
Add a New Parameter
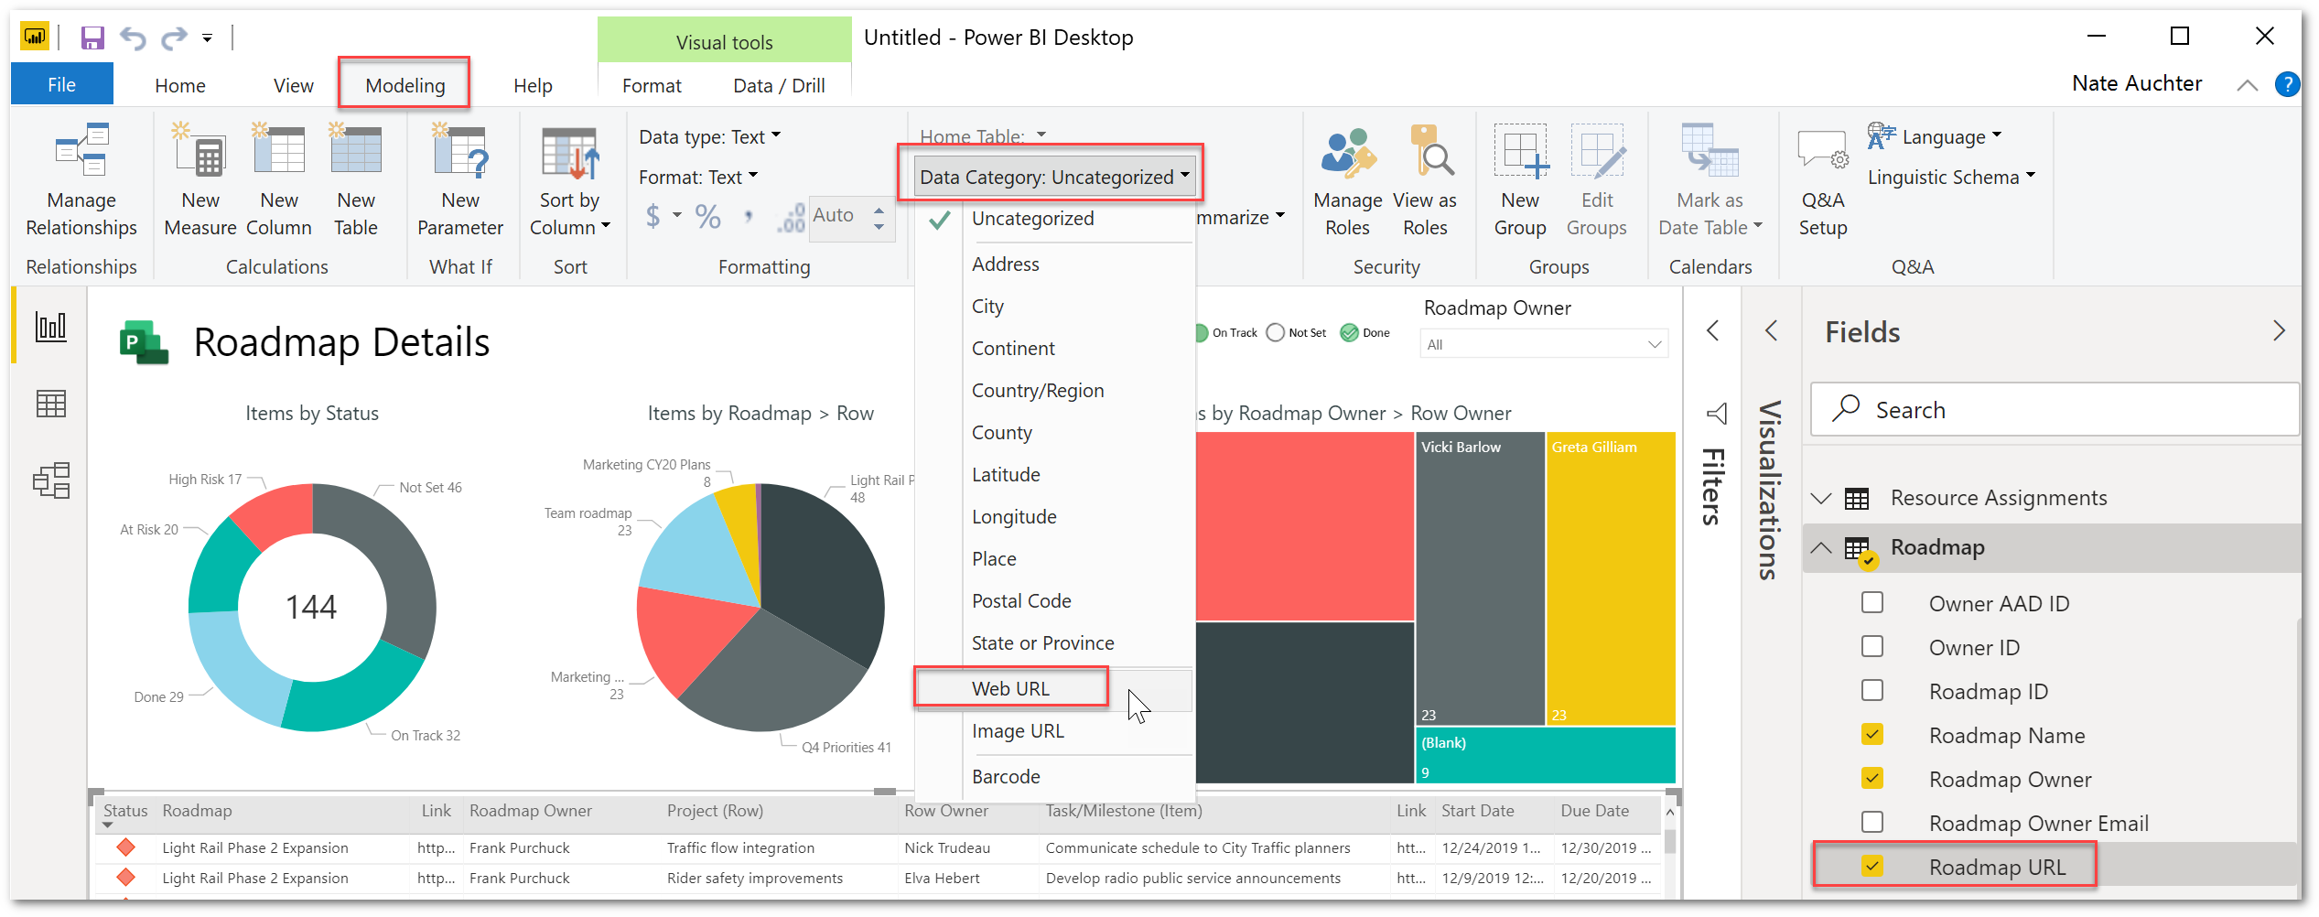(x=460, y=180)
